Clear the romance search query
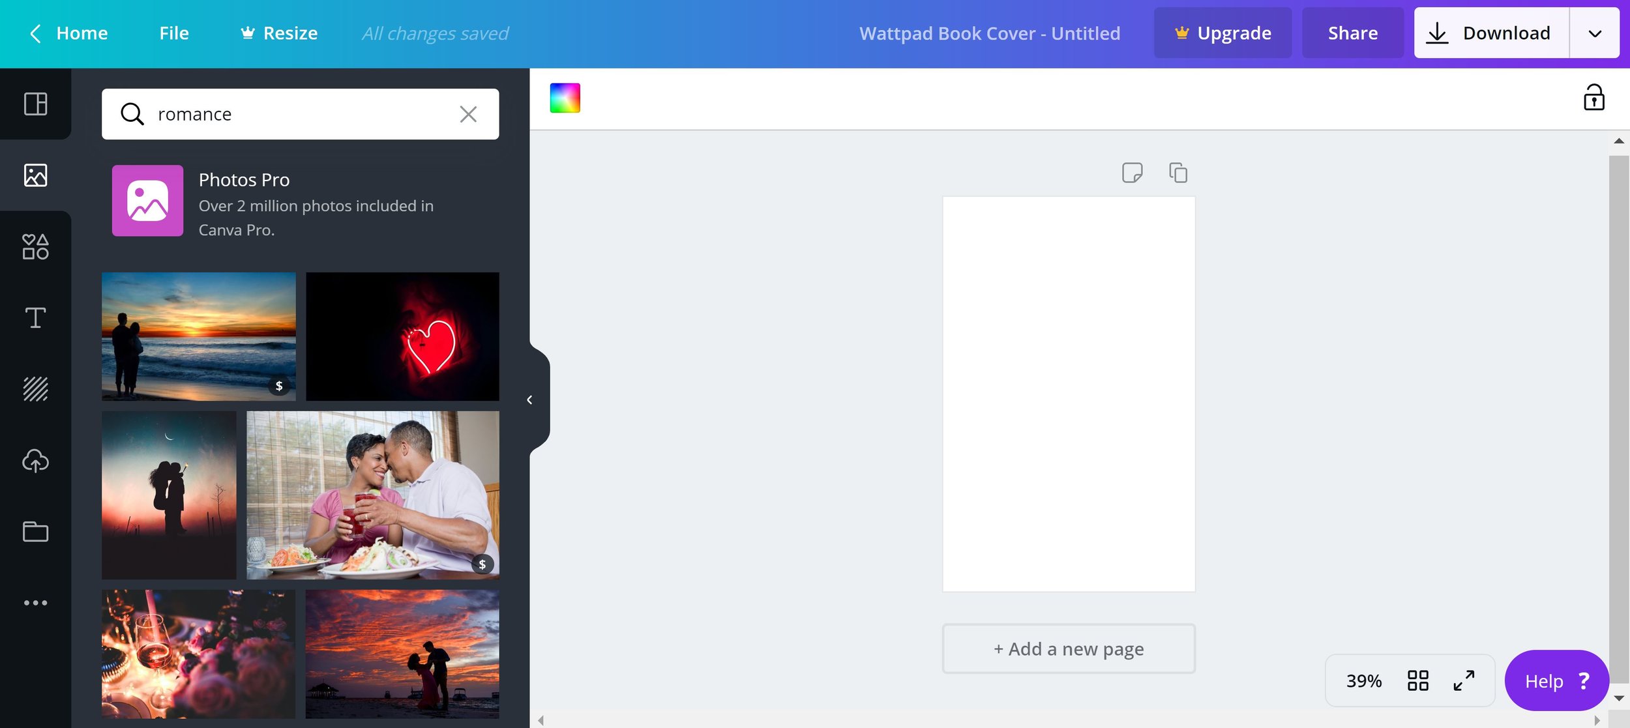 (x=468, y=114)
